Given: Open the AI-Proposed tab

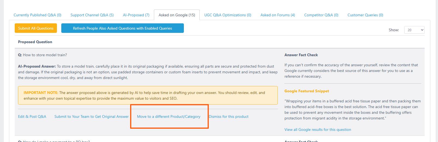Looking at the screenshot, I should (136, 15).
